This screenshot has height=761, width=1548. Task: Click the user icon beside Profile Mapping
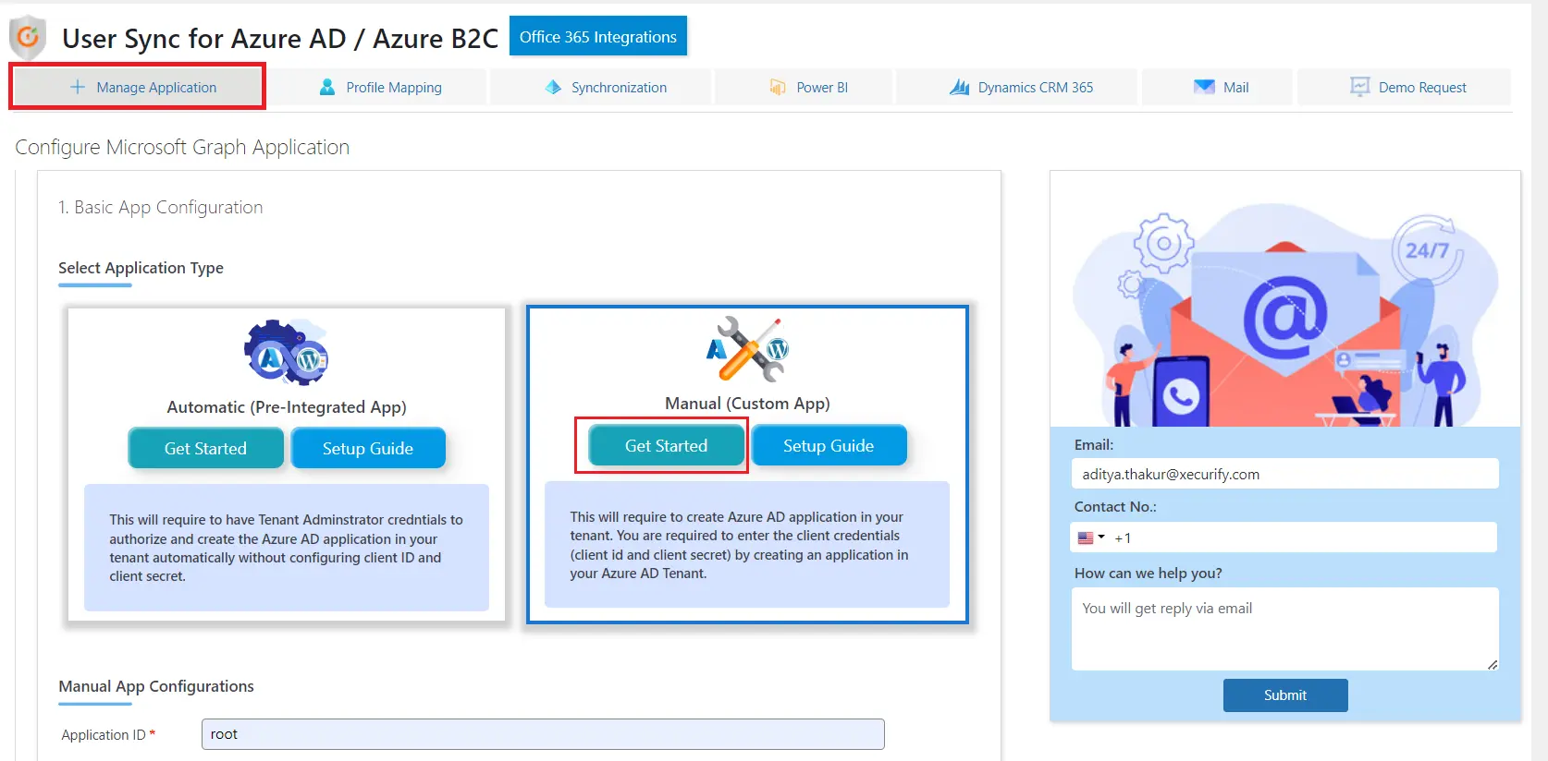(x=327, y=87)
